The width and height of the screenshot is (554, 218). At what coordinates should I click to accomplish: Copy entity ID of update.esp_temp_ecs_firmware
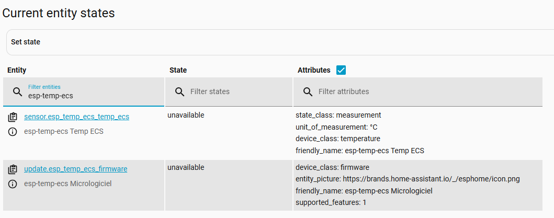point(13,169)
